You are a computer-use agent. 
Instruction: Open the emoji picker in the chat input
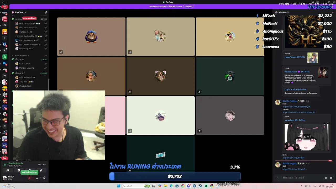click(x=326, y=178)
